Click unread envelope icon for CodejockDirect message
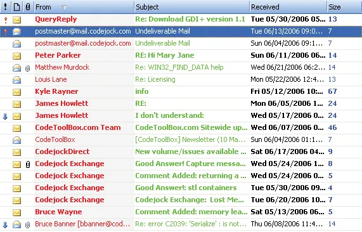The image size is (362, 232). (x=16, y=152)
